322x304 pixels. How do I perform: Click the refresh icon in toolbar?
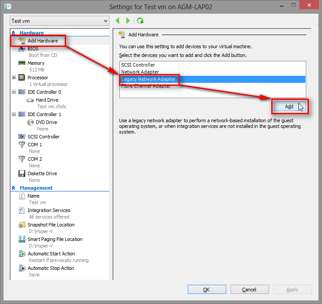140,21
